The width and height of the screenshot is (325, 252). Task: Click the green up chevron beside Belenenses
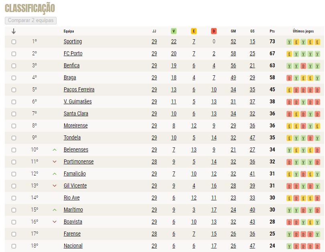[x=55, y=149]
